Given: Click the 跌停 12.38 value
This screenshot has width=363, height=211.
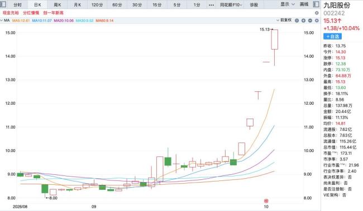Looking at the screenshot, I should point(341,64).
